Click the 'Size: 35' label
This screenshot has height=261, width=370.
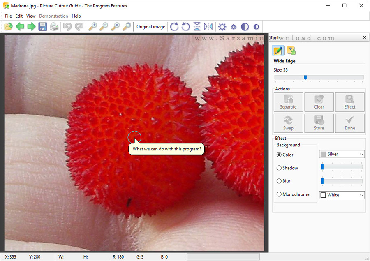pyautogui.click(x=280, y=70)
